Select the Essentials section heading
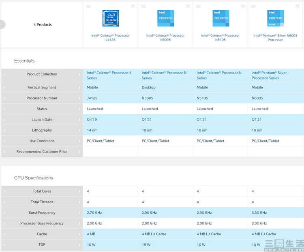The image size is (304, 252). (24, 61)
